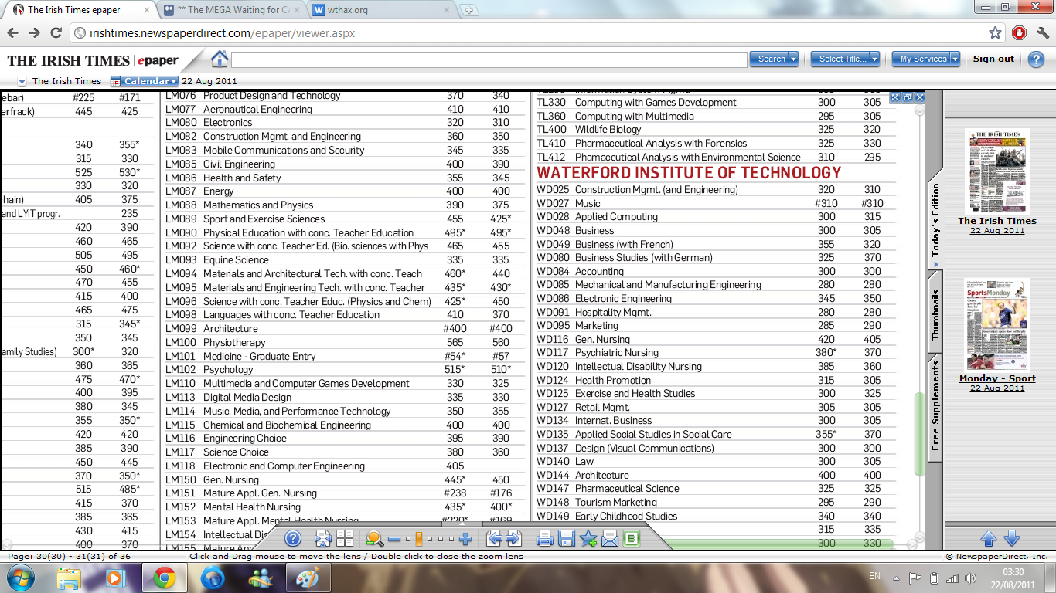Click the 22 Aug 2011 link under Monday - Sport
1056x593 pixels.
(x=997, y=388)
